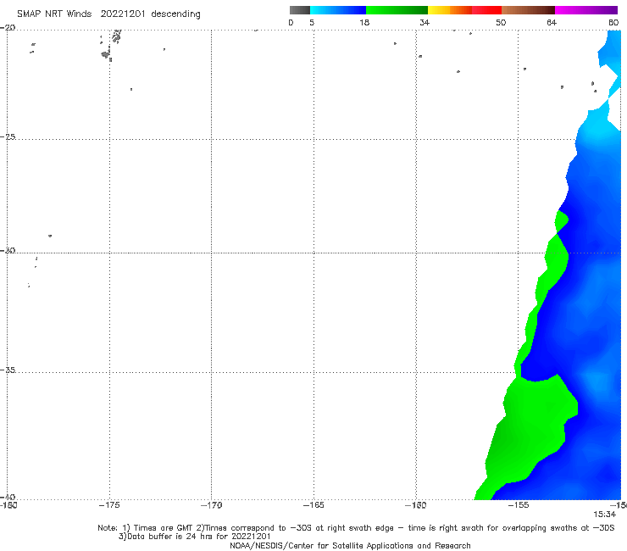Click the swath time '15:34'

(605, 515)
